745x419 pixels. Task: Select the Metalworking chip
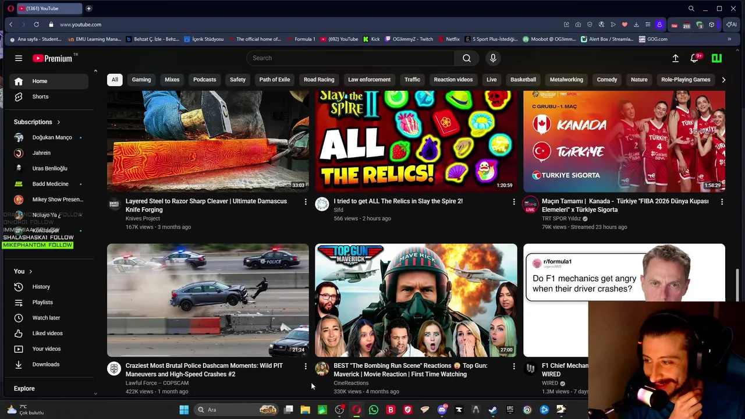coord(566,80)
